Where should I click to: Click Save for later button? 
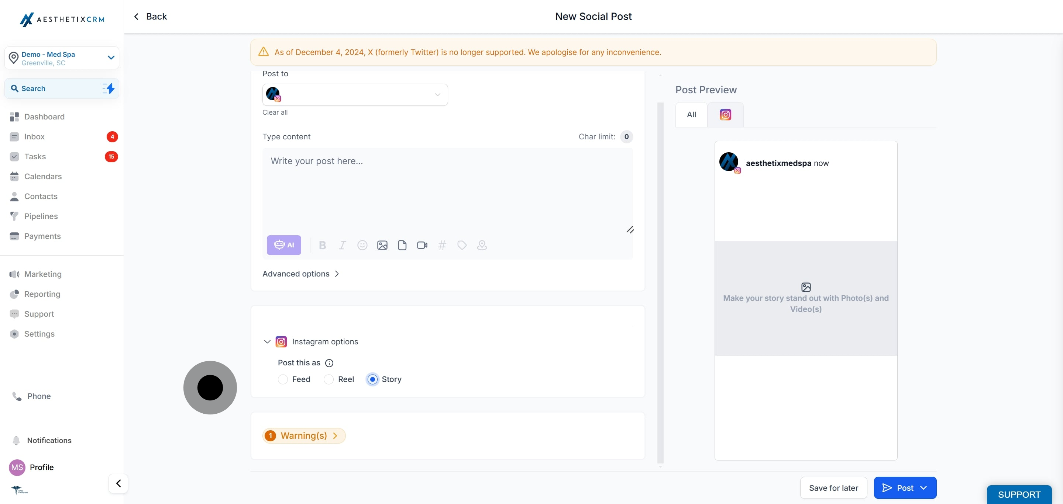click(833, 487)
